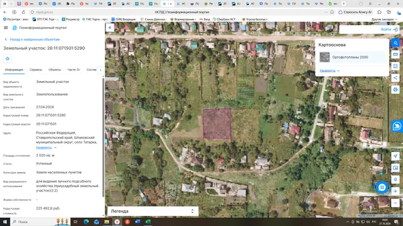
Task: Activate the area selection tool on map
Action: coord(395,67)
